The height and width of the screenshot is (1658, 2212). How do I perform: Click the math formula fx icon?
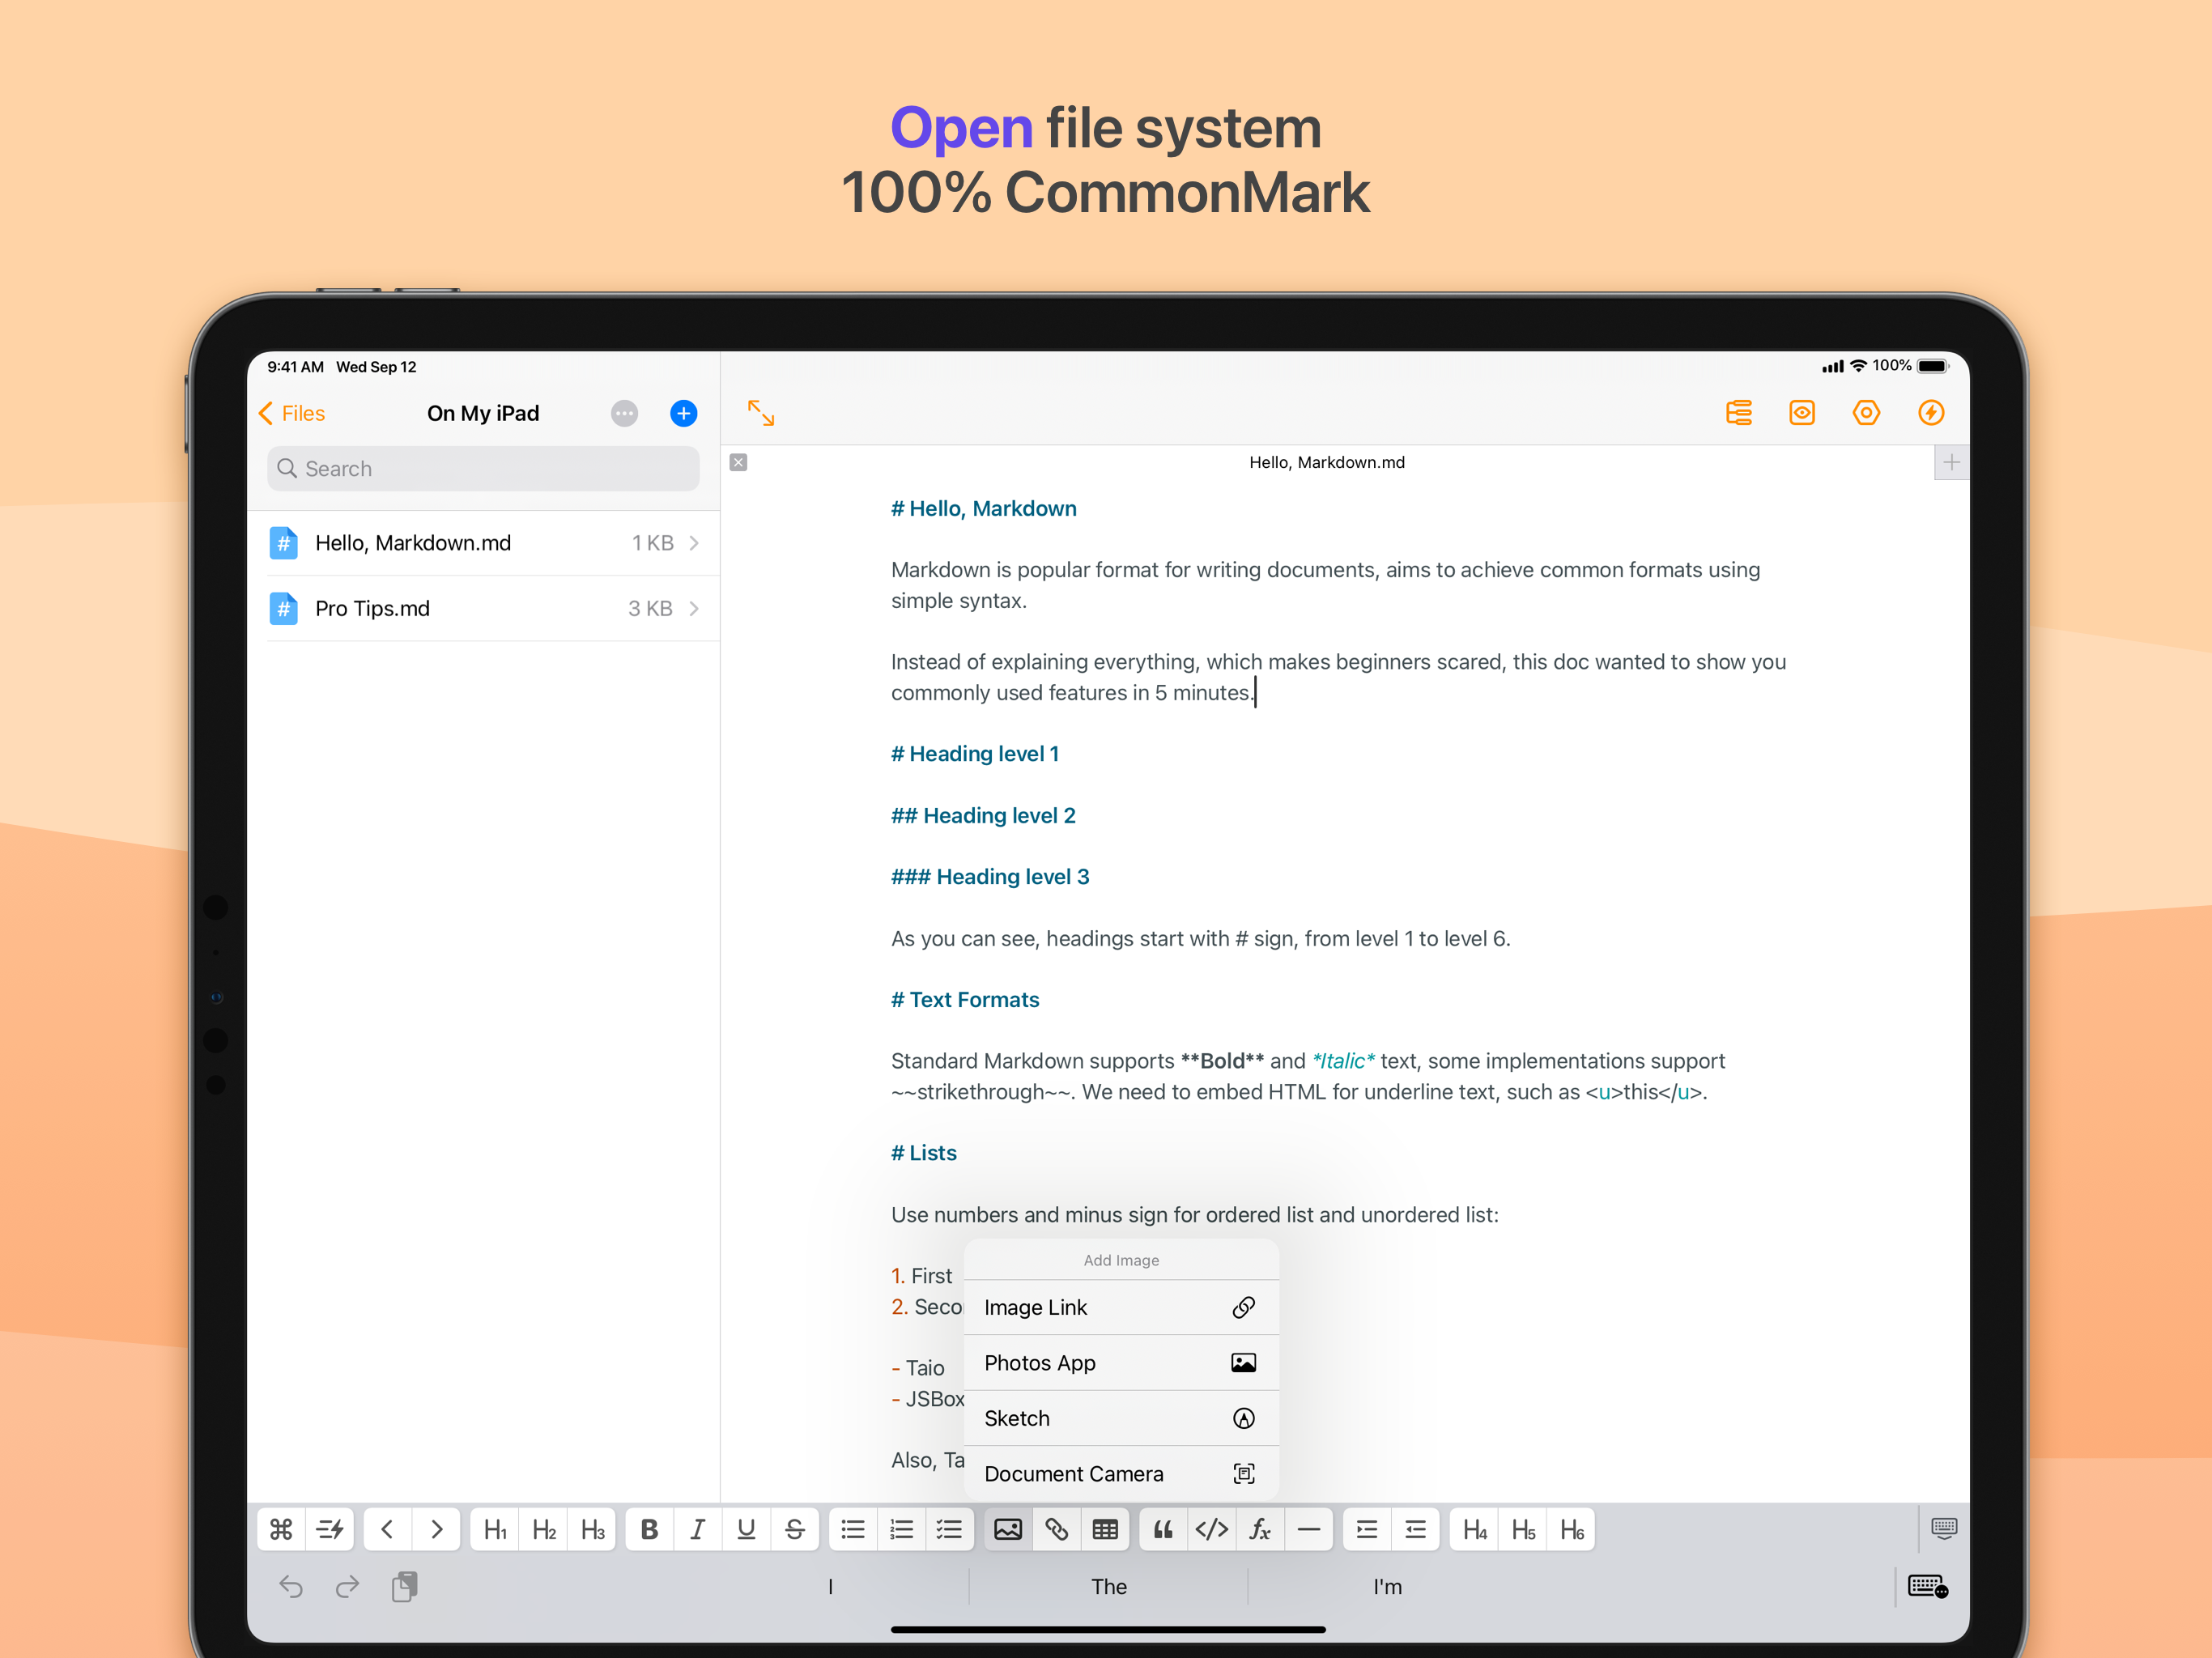click(x=1260, y=1529)
